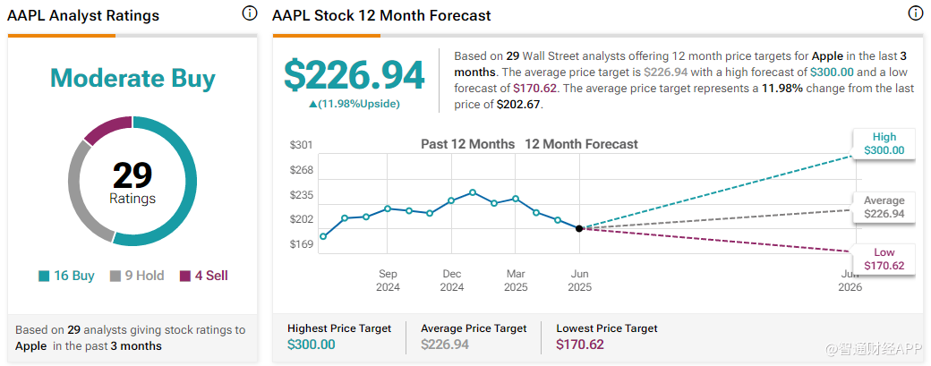Click the Lowest Price Target $170.62 value
The height and width of the screenshot is (366, 931).
582,344
